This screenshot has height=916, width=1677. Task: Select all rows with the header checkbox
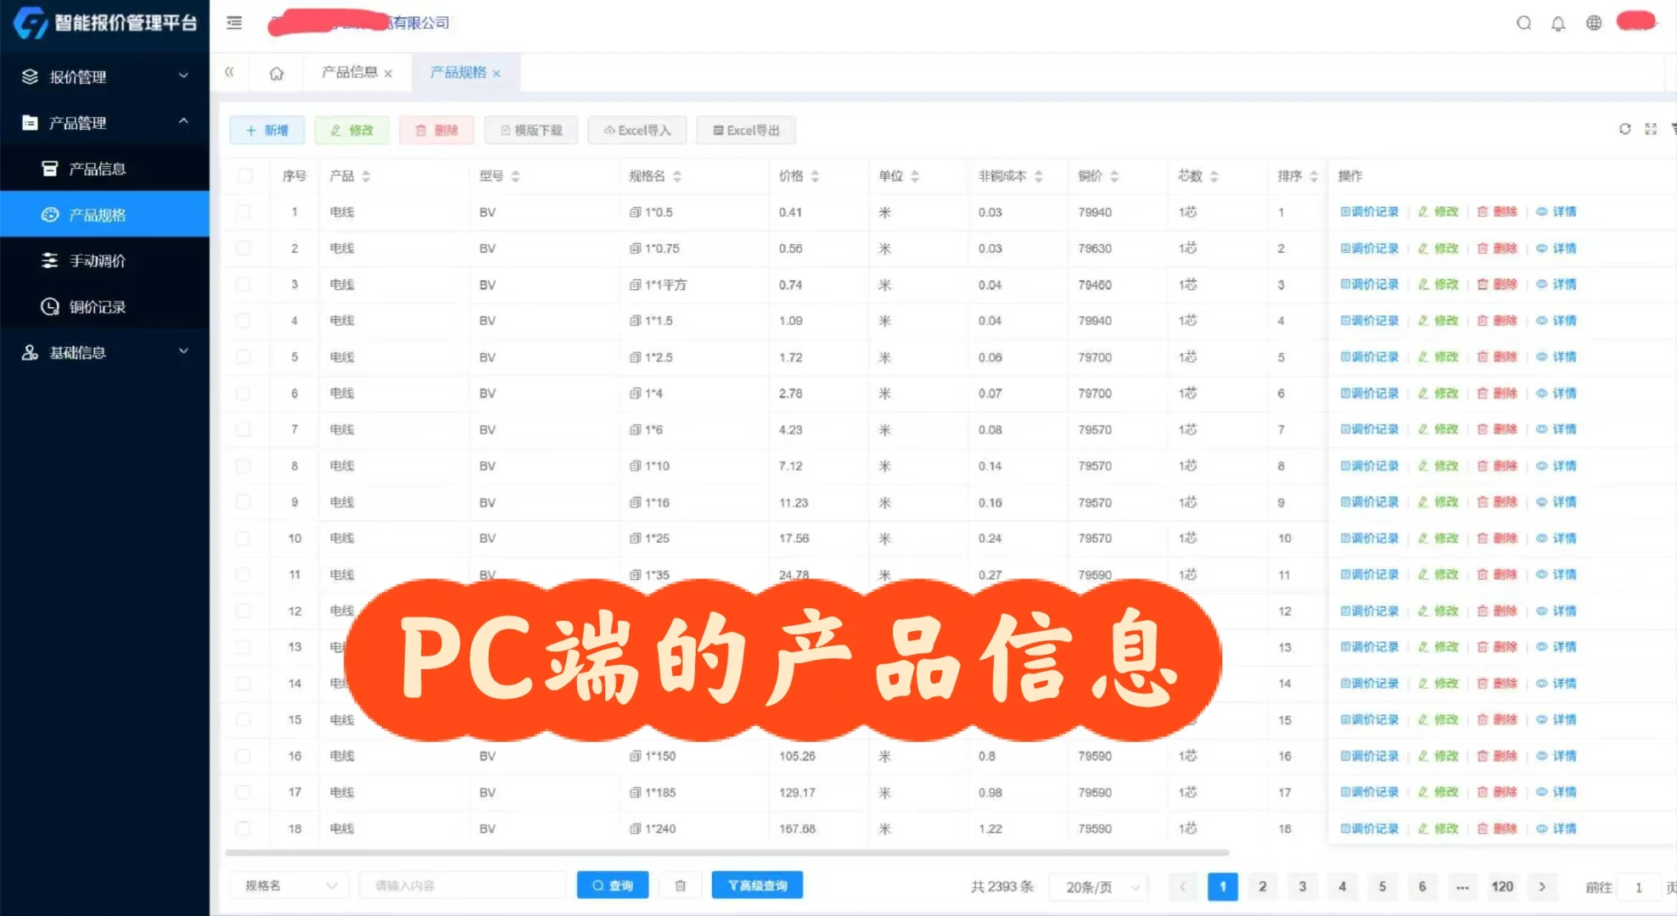[x=245, y=176]
